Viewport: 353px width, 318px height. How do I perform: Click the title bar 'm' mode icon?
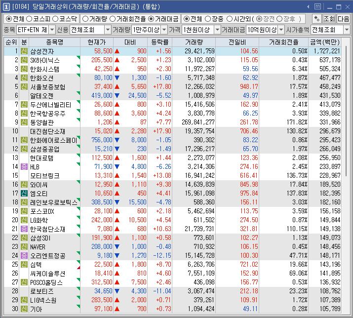click(317, 6)
